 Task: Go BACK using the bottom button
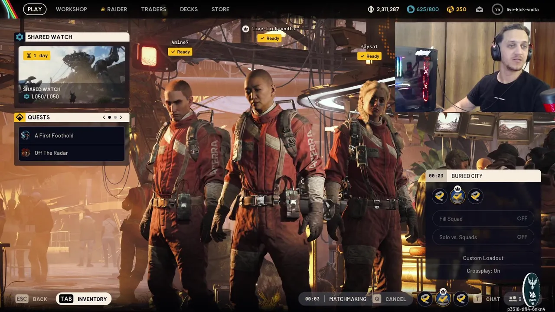[40, 299]
